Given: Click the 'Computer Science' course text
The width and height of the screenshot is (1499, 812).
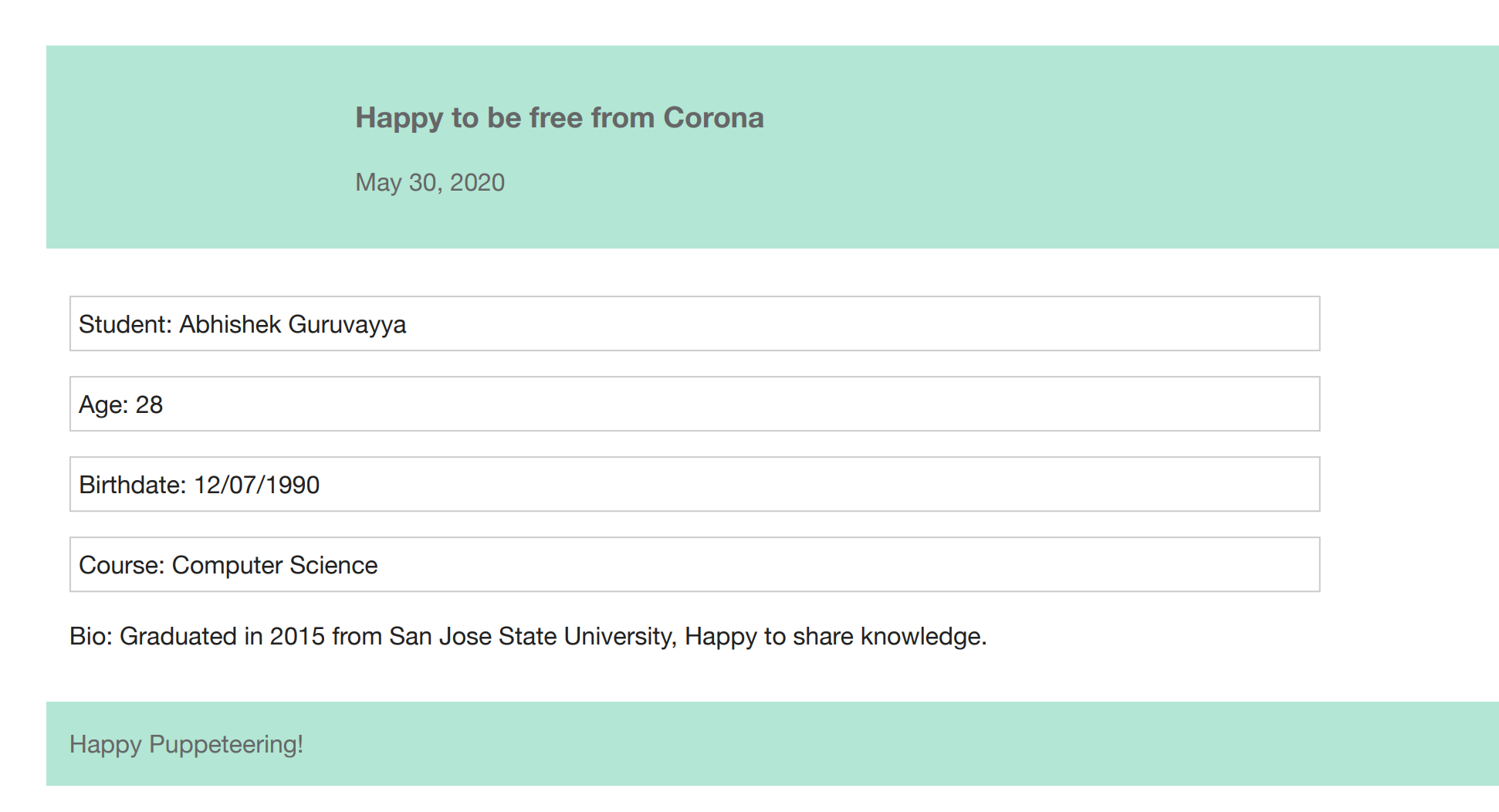Looking at the screenshot, I should pyautogui.click(x=275, y=566).
